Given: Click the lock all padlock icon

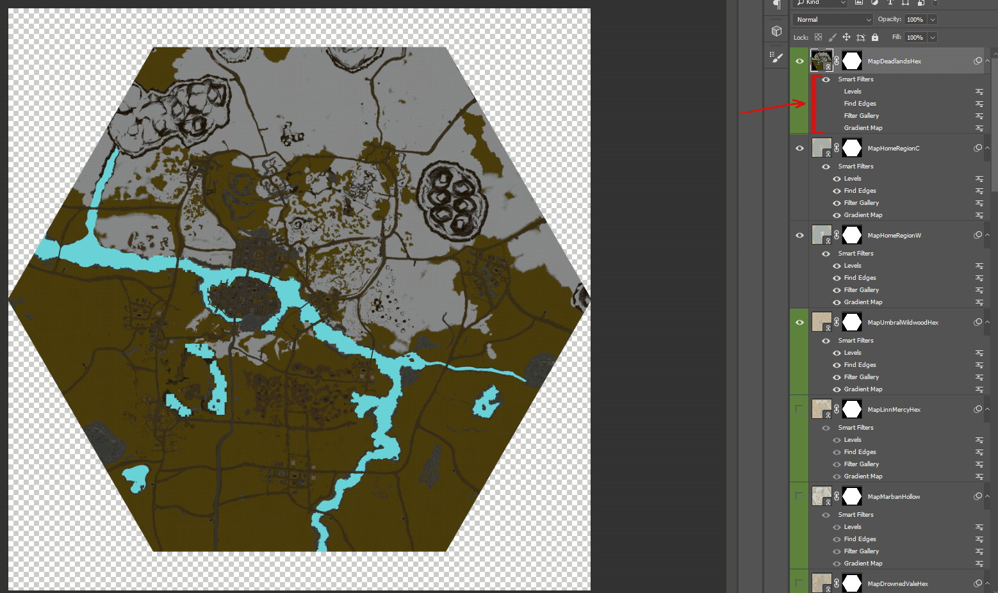Looking at the screenshot, I should pos(875,37).
